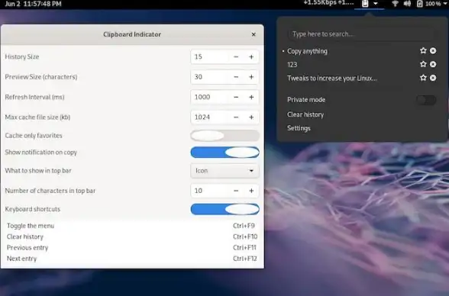Viewport: 449px width, 296px height.
Task: Click the Ctrl+F9 shortcut value
Action: [x=244, y=226]
